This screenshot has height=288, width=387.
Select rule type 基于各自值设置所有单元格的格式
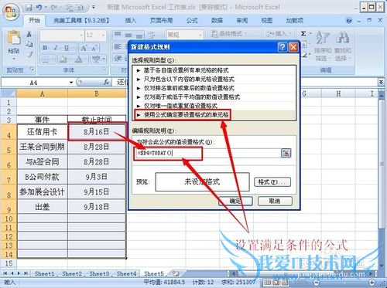click(x=214, y=70)
